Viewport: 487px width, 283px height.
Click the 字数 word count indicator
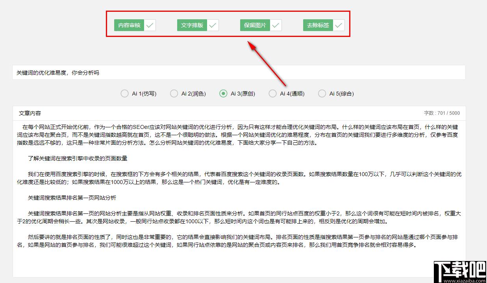pos(441,113)
